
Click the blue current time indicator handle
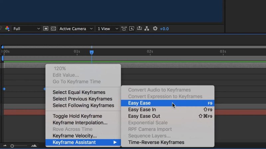(92, 53)
